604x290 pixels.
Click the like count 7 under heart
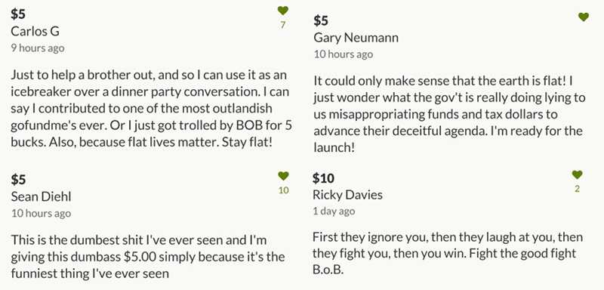(282, 25)
